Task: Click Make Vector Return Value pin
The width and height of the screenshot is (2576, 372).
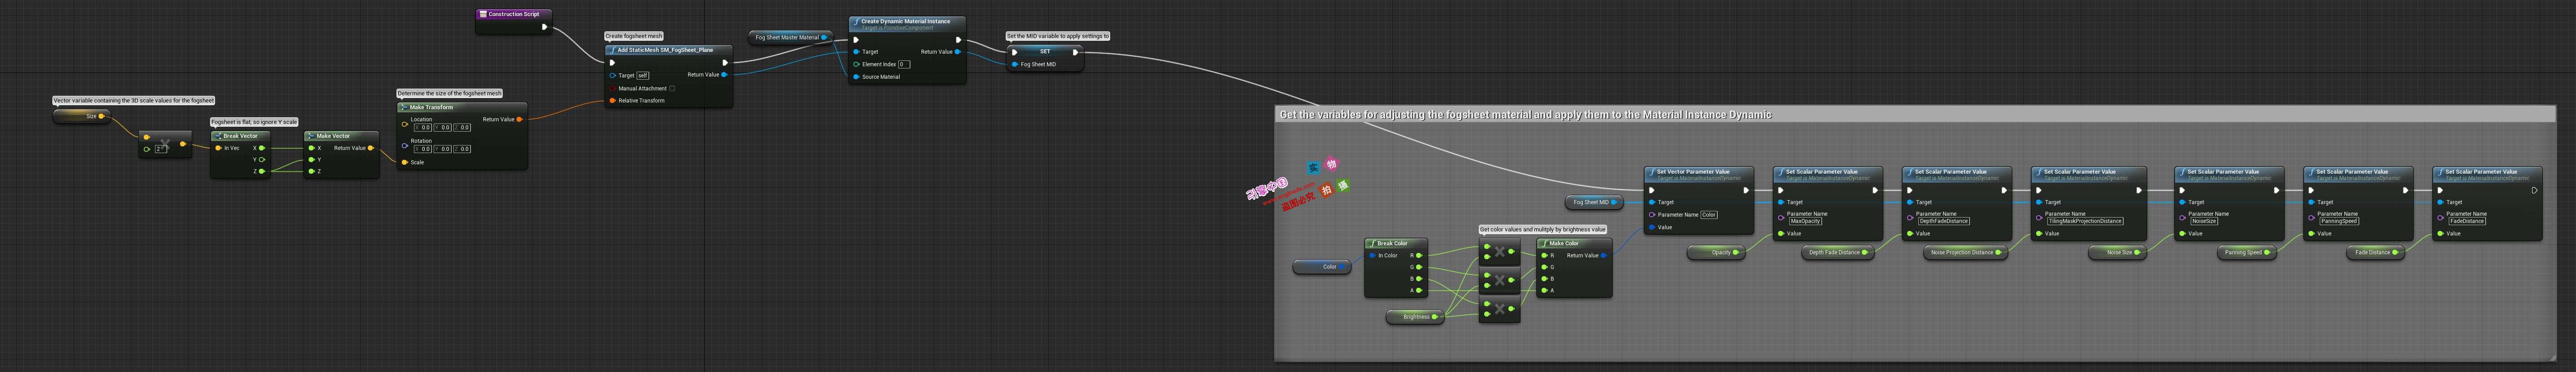Action: click(371, 148)
